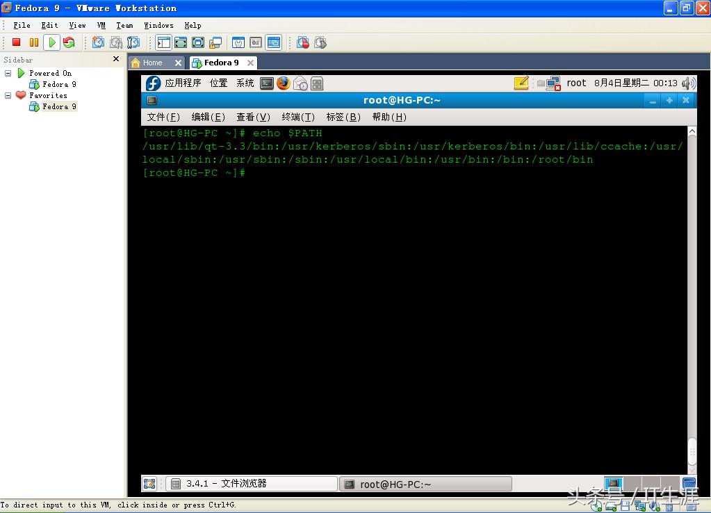Open the 终端 menu in the terminal window
Screen dimensions: 711x513
[x=298, y=117]
